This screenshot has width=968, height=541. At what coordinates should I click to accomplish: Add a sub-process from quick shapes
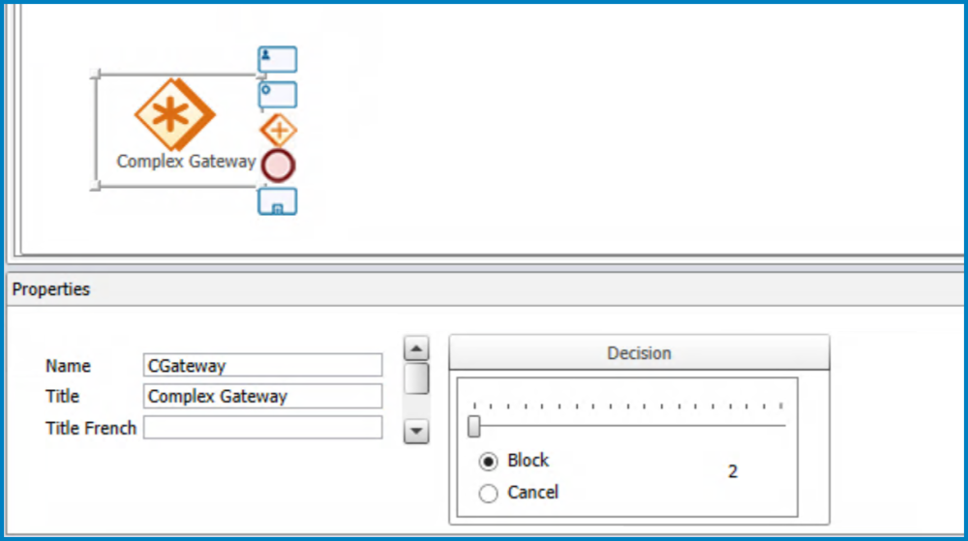click(277, 201)
